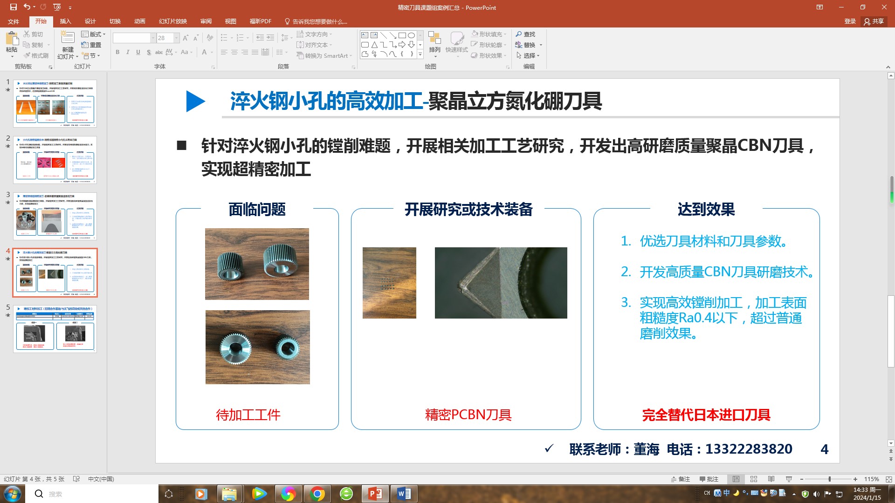Screen dimensions: 895x503
Task: Click the Paste (粘贴) clipboard icon
Action: click(12, 39)
